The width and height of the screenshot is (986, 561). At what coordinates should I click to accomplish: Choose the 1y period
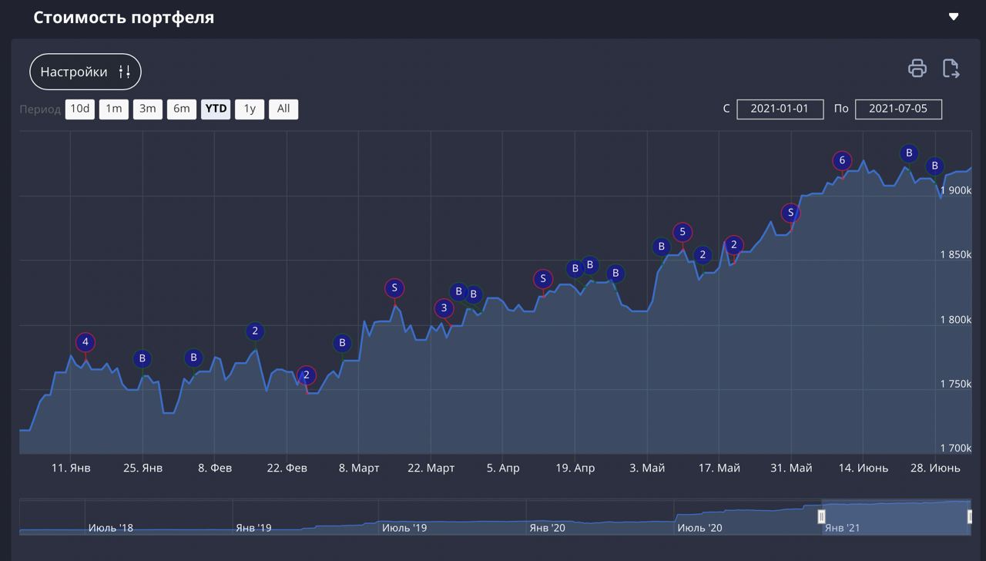click(250, 109)
